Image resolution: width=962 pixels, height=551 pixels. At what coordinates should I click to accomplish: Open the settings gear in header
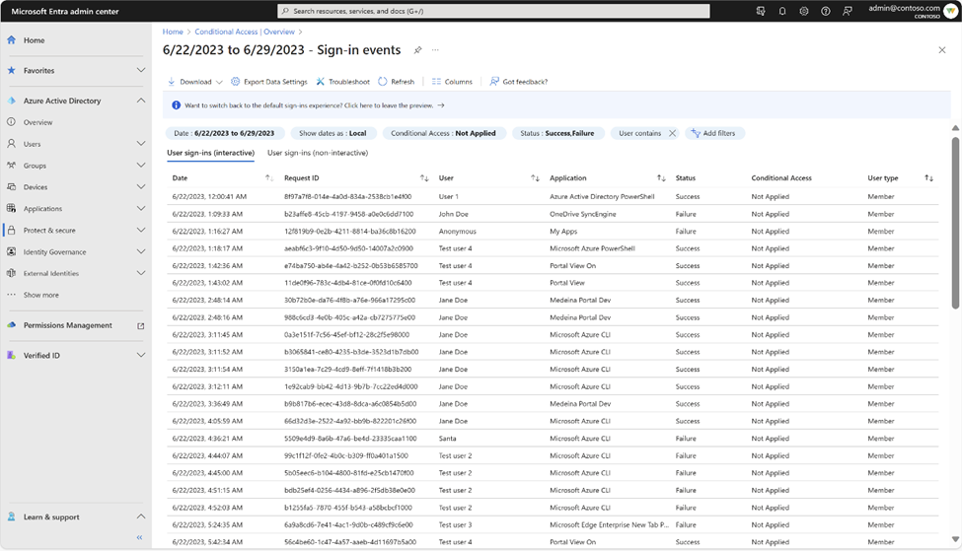click(804, 11)
